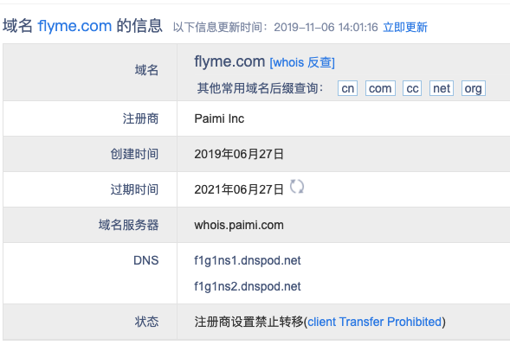Select the org domain suffix button
The height and width of the screenshot is (345, 510).
point(474,88)
